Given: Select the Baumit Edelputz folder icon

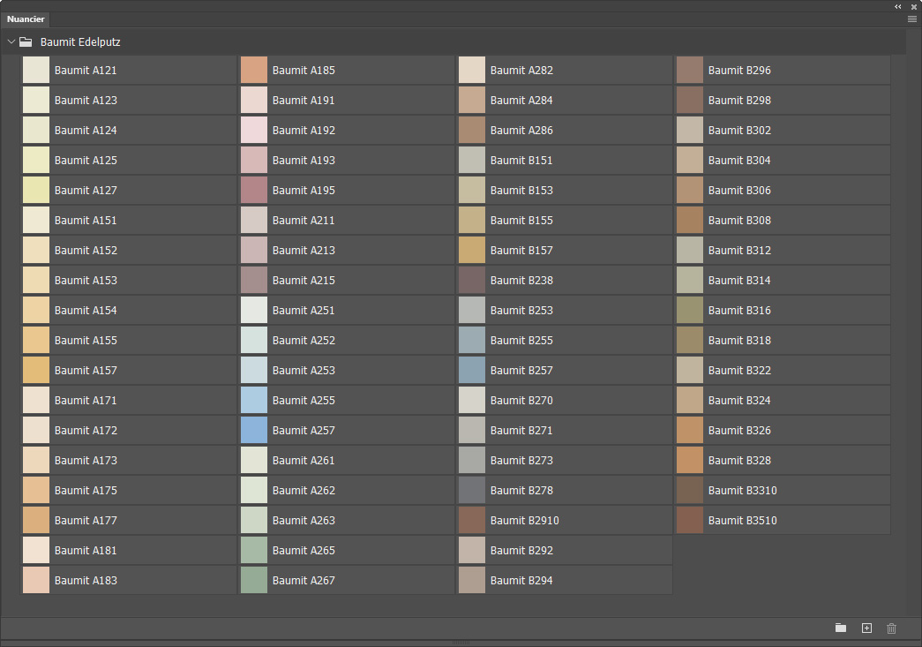Looking at the screenshot, I should click(x=26, y=41).
